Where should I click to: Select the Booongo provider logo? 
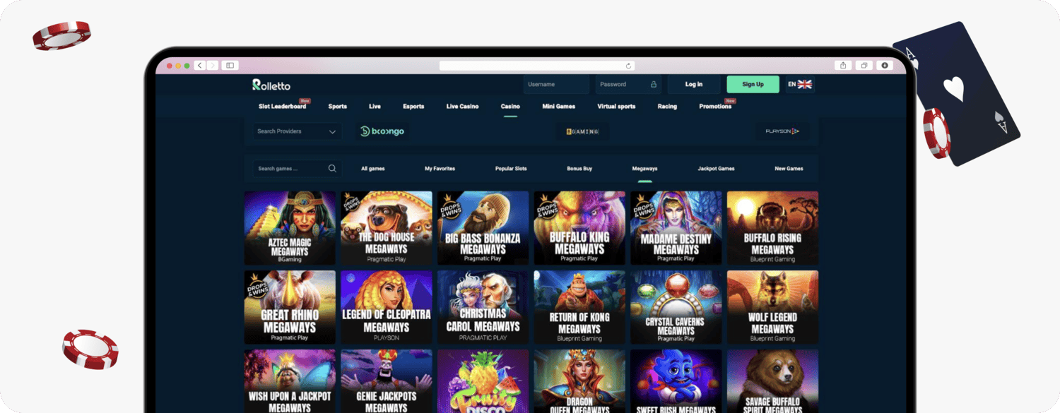pyautogui.click(x=382, y=131)
